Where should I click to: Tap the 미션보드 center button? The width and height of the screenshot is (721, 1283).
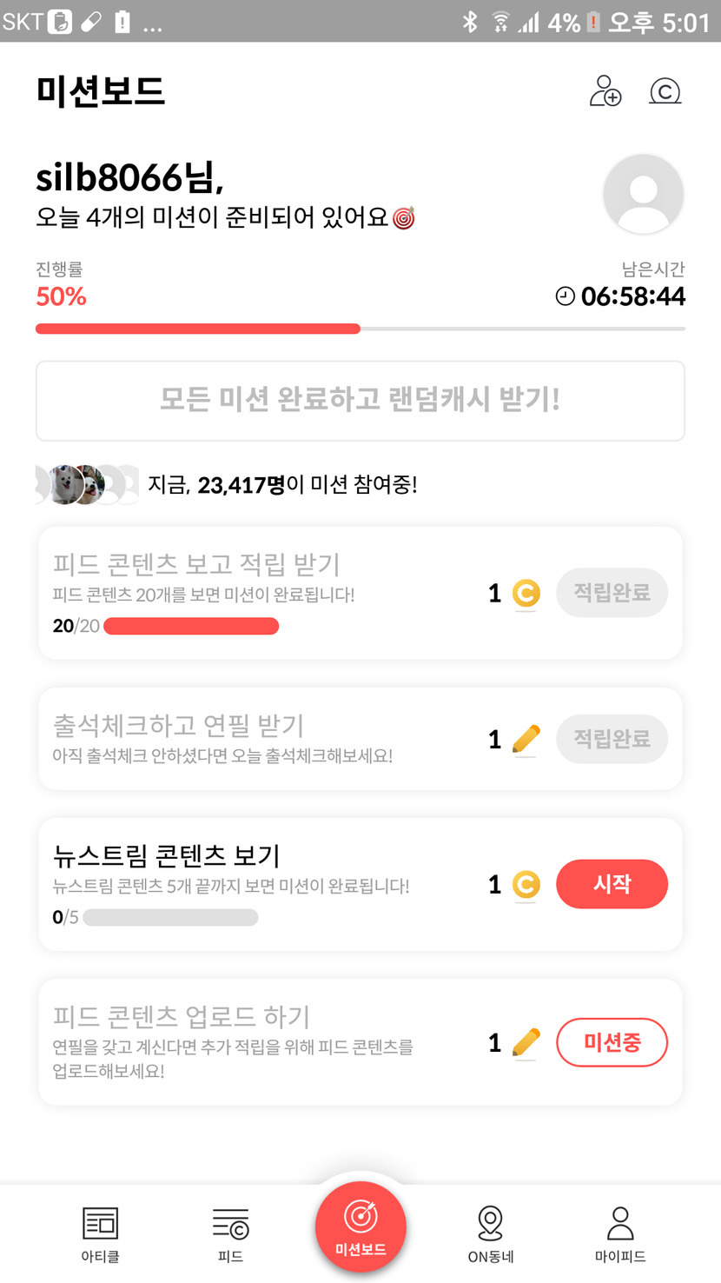point(360,1226)
